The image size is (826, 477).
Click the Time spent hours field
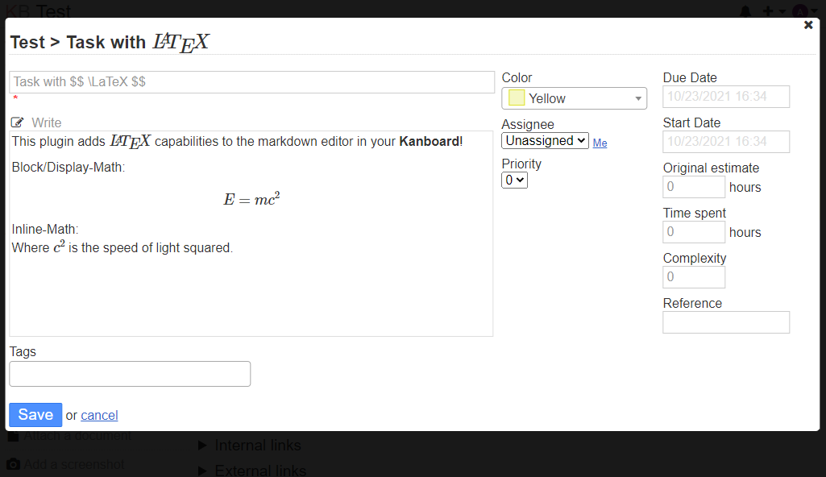coord(694,232)
